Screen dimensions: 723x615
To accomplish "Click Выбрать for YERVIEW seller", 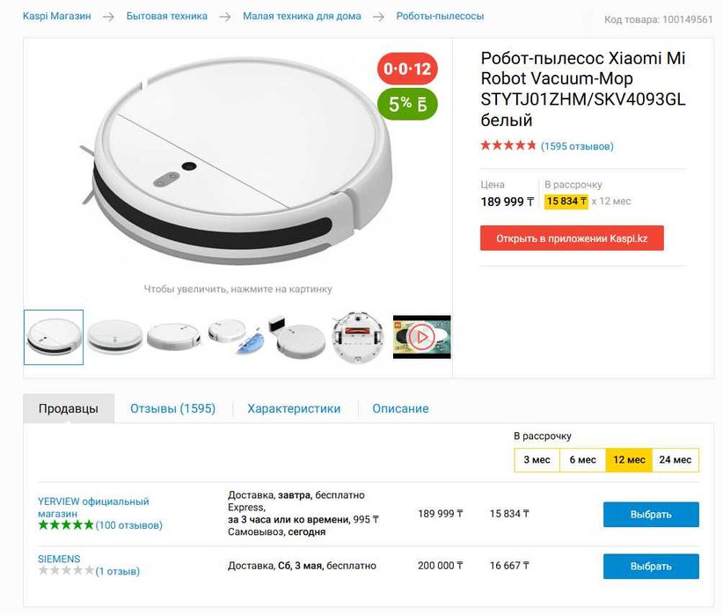I will [651, 515].
